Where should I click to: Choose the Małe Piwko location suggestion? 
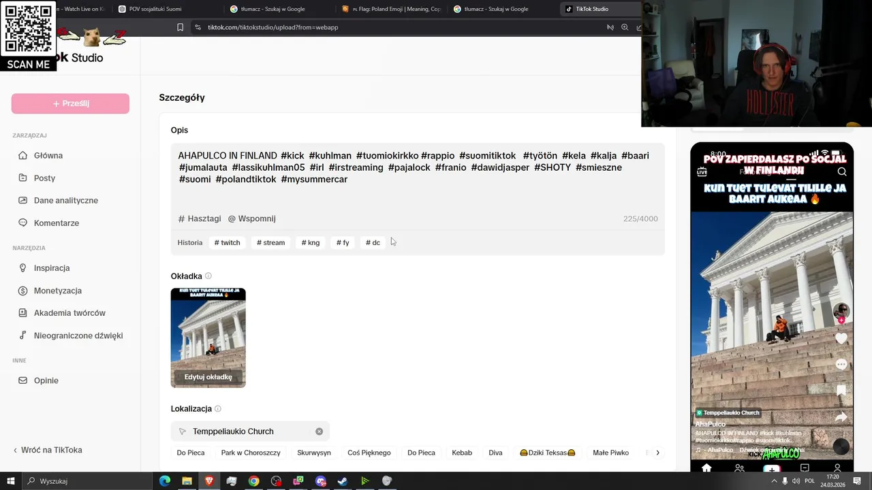click(x=610, y=453)
